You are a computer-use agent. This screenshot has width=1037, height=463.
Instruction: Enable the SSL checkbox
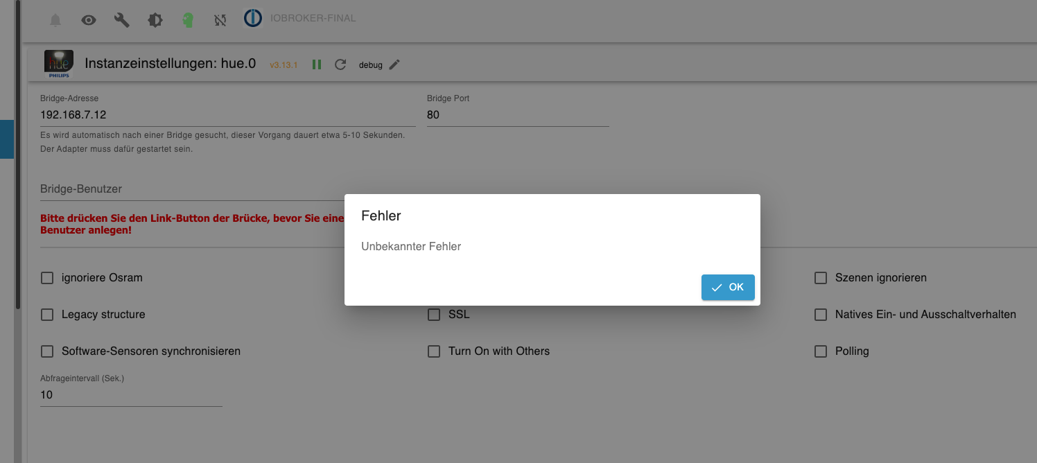point(434,315)
